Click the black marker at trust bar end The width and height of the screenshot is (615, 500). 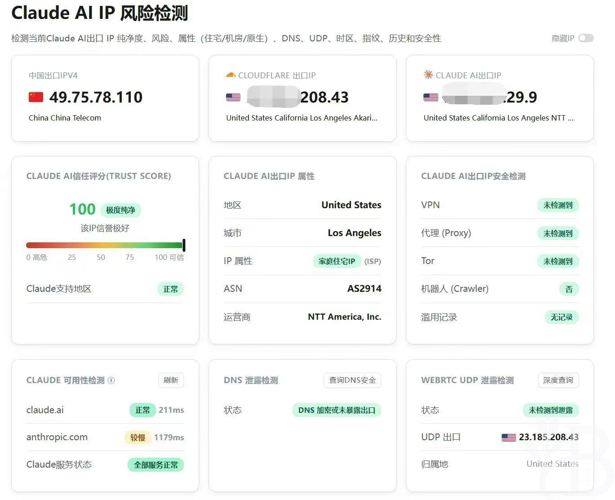click(x=184, y=245)
